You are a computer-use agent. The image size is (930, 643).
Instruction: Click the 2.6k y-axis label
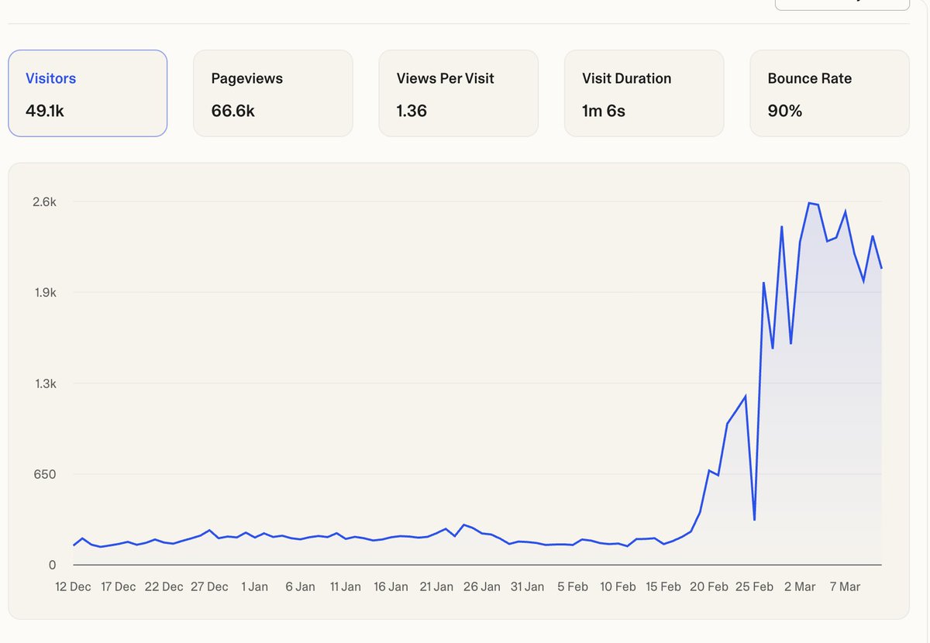[x=44, y=202]
